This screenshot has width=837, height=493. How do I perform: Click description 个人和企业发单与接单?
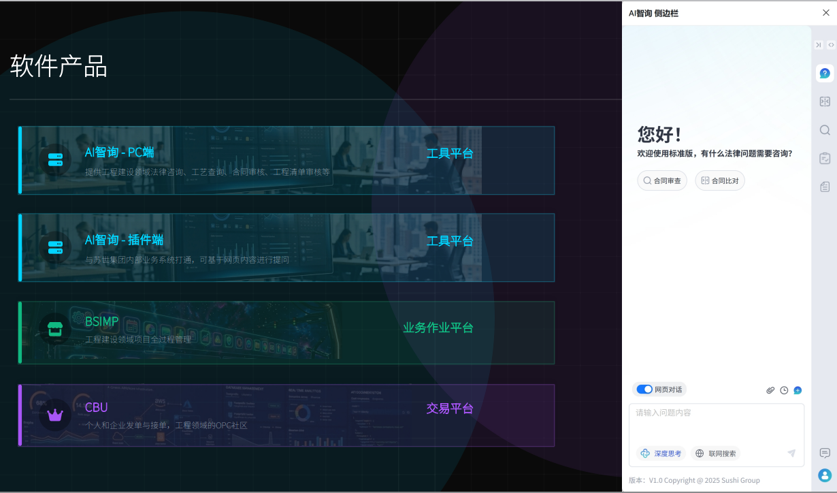tap(127, 426)
